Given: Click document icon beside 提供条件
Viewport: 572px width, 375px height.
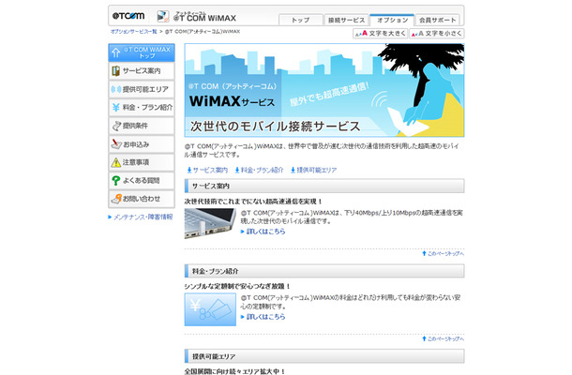Looking at the screenshot, I should (x=116, y=126).
